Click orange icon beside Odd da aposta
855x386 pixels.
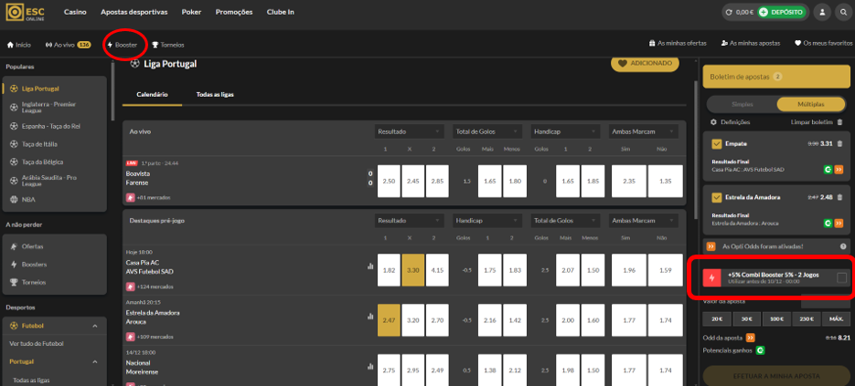[x=751, y=338]
